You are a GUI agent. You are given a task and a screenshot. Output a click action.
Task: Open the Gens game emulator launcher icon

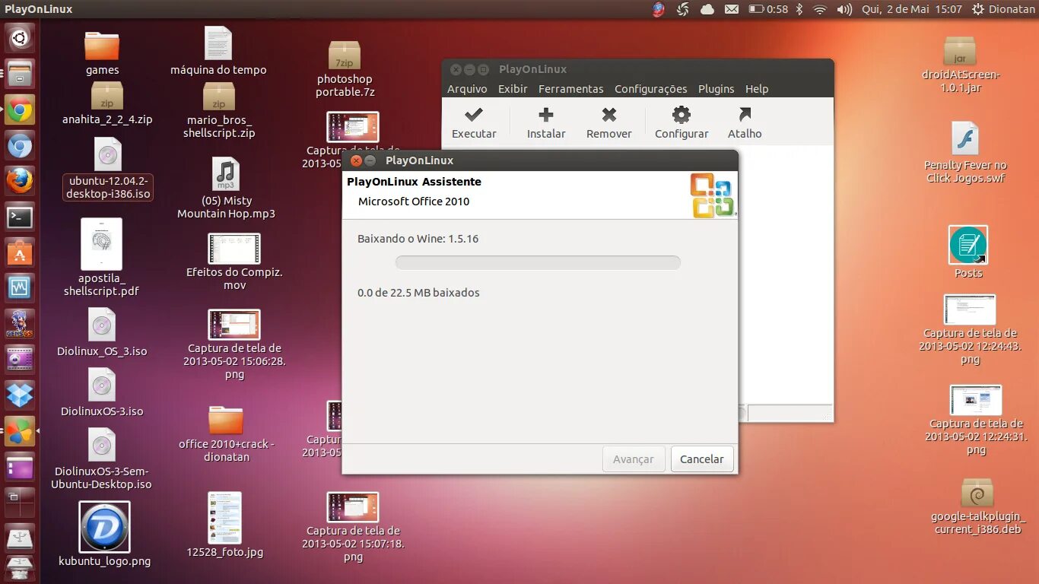click(x=20, y=324)
